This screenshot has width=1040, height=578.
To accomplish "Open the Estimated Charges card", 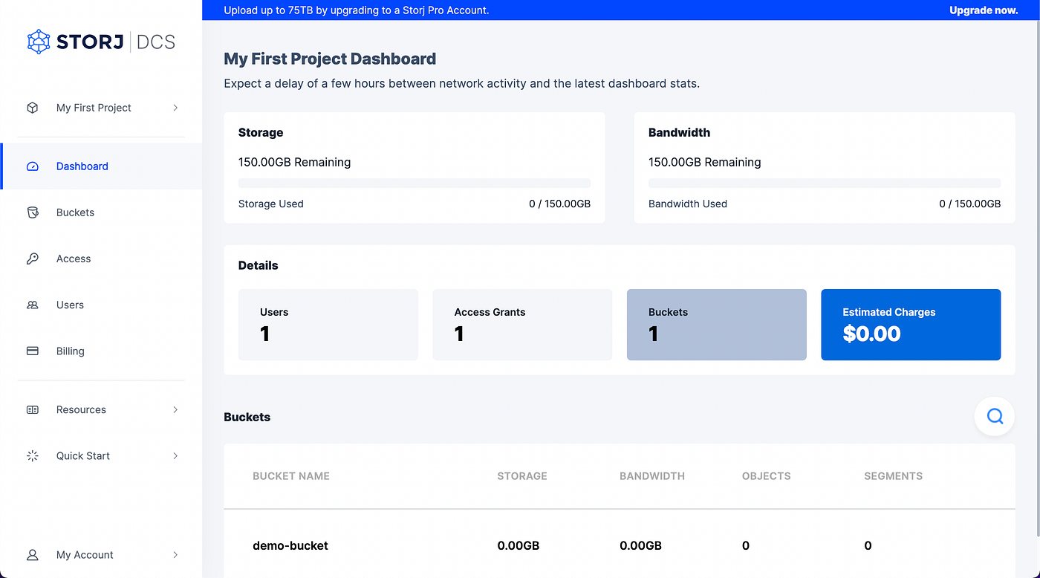I will click(911, 325).
